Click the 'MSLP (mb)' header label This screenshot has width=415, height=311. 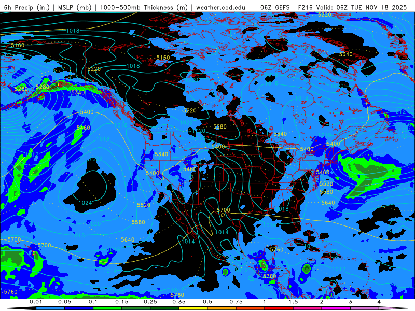(75, 7)
